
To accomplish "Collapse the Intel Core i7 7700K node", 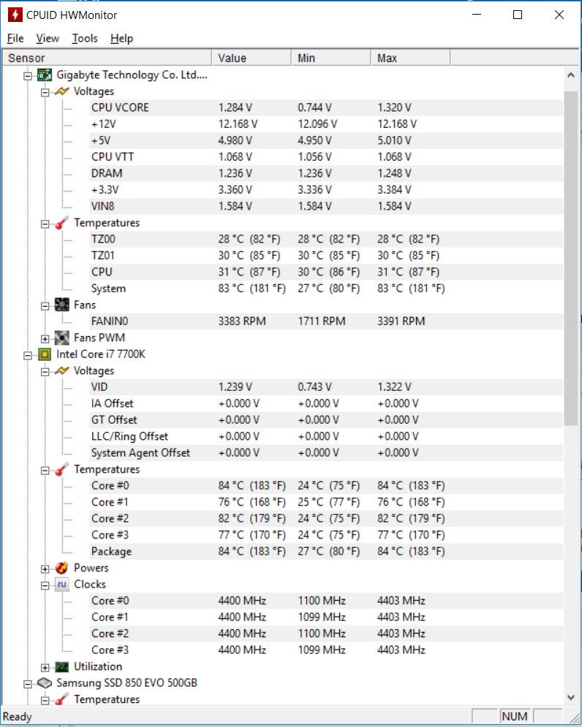I will [x=28, y=355].
